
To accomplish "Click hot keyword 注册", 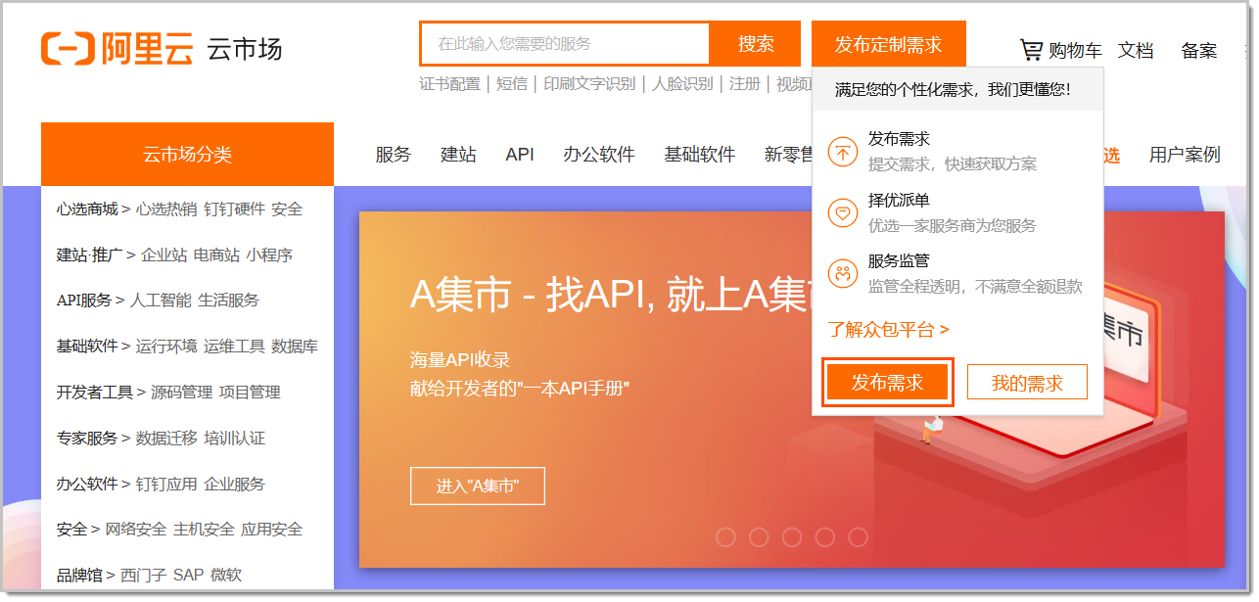I will pyautogui.click(x=745, y=84).
